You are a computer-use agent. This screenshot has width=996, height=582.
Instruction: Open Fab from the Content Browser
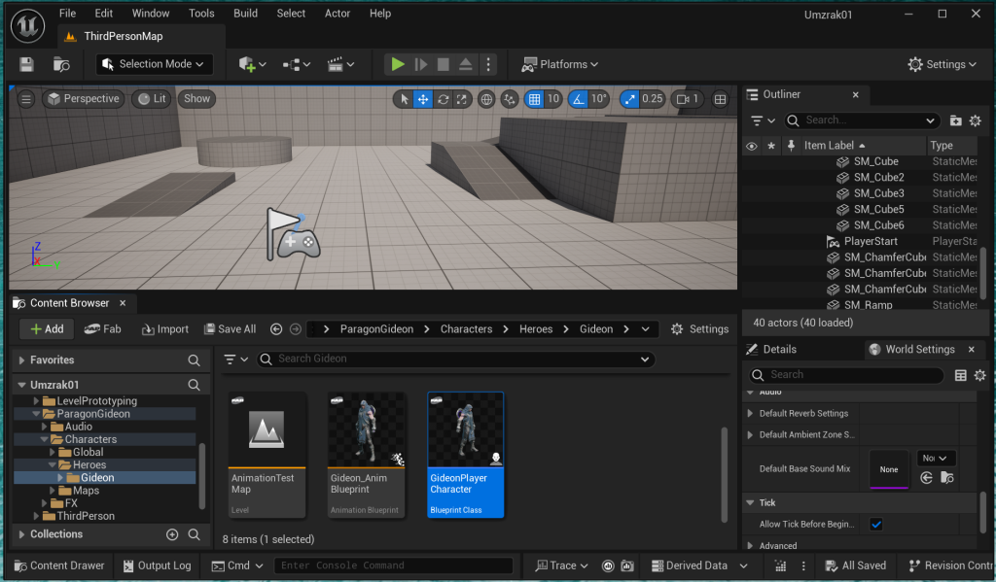(x=102, y=328)
